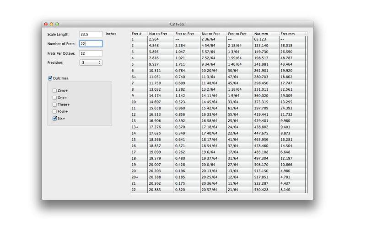
Task: Select cell 1 18/64 in fret 8 row
Action: 239,89
